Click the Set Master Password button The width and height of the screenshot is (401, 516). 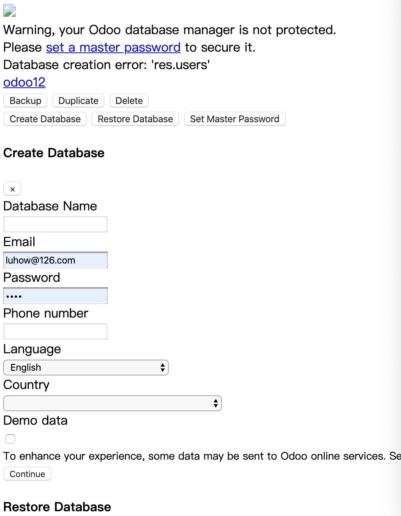(x=235, y=119)
